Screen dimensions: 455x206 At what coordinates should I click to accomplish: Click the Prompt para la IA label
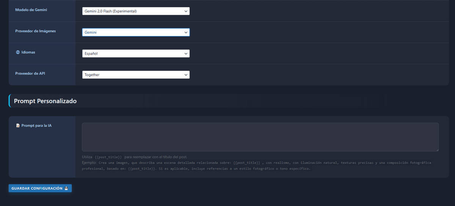pyautogui.click(x=36, y=125)
